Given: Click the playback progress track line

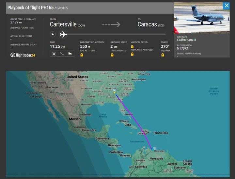Looking at the screenshot, I should point(116,34).
